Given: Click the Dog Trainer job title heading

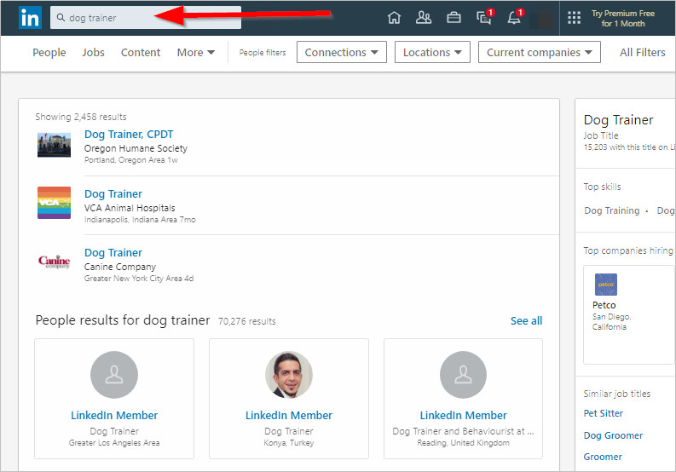Looking at the screenshot, I should click(618, 119).
